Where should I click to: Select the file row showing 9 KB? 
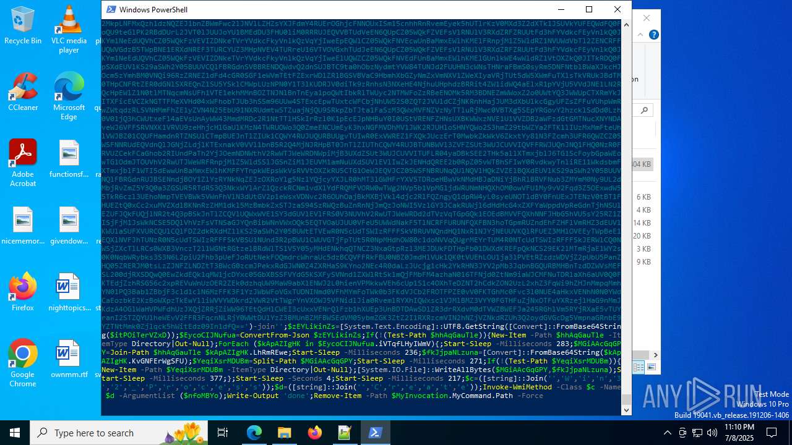[643, 261]
